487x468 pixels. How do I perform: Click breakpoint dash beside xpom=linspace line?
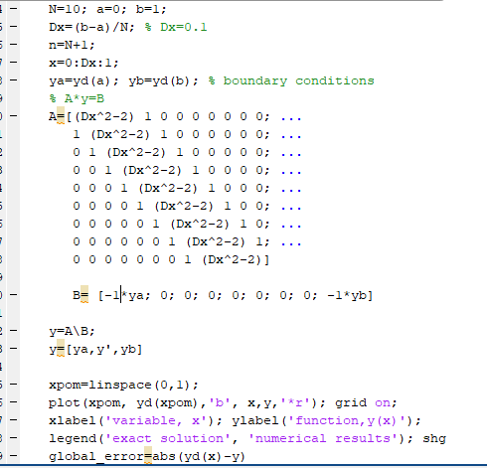tap(13, 385)
